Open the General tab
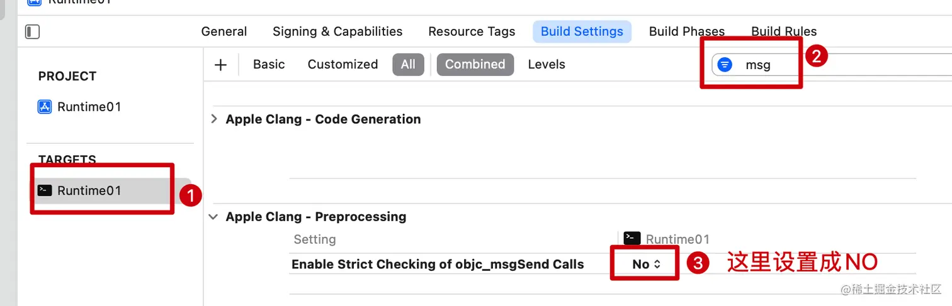This screenshot has width=952, height=306. tap(224, 31)
